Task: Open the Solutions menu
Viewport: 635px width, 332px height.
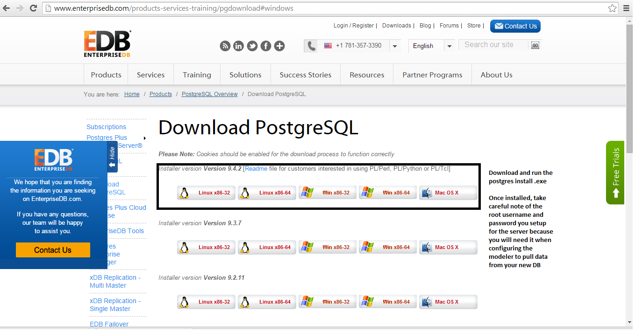Action: [245, 75]
